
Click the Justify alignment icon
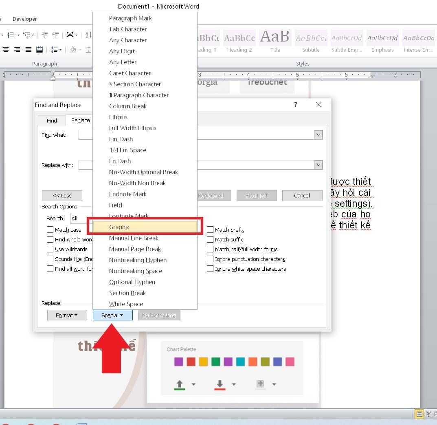[x=29, y=50]
